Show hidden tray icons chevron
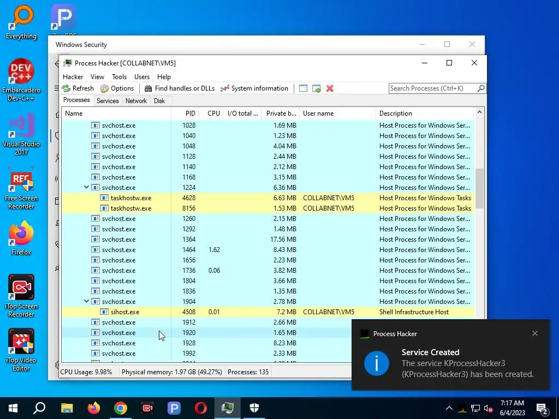This screenshot has width=559, height=419. [x=449, y=408]
